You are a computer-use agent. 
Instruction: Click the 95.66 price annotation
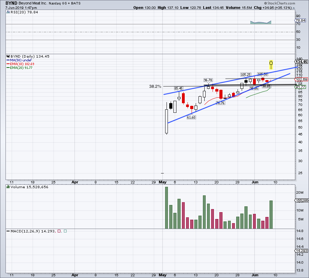tap(254, 88)
